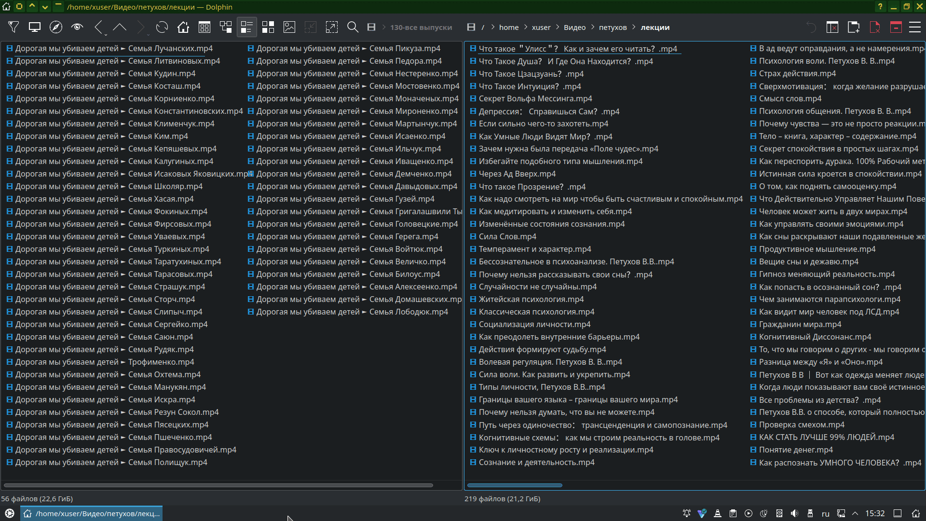Expand hidden system tray icons
This screenshot has height=521, width=926.
(x=855, y=513)
